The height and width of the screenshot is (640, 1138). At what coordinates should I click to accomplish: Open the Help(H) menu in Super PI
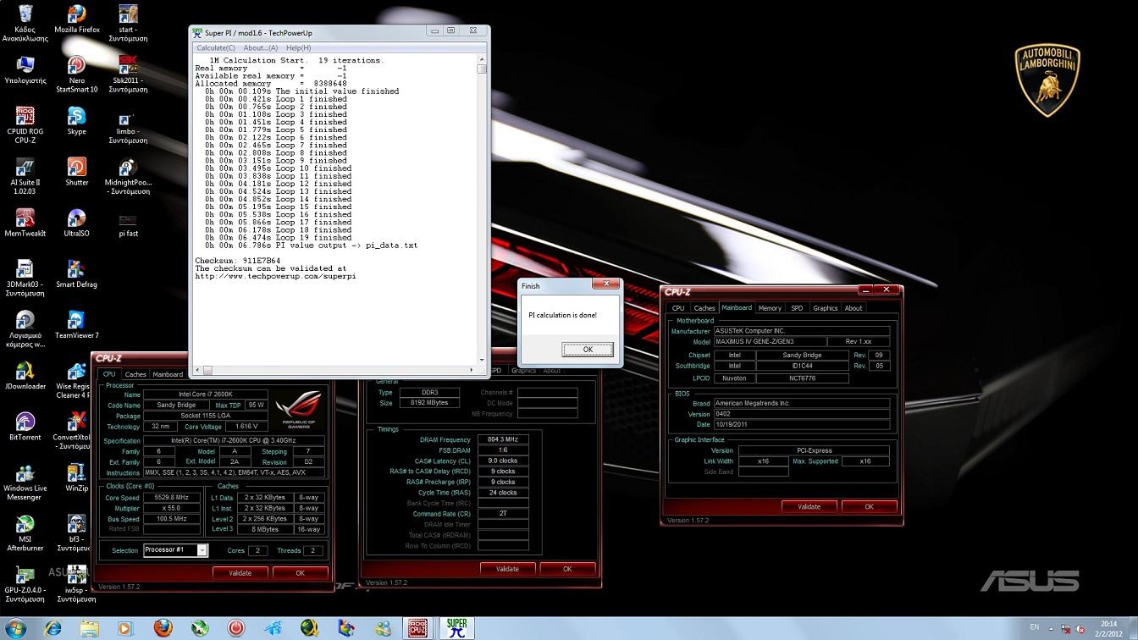(299, 48)
